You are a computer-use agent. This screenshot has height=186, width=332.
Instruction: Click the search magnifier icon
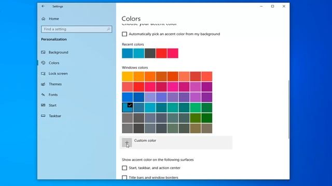[108, 29]
